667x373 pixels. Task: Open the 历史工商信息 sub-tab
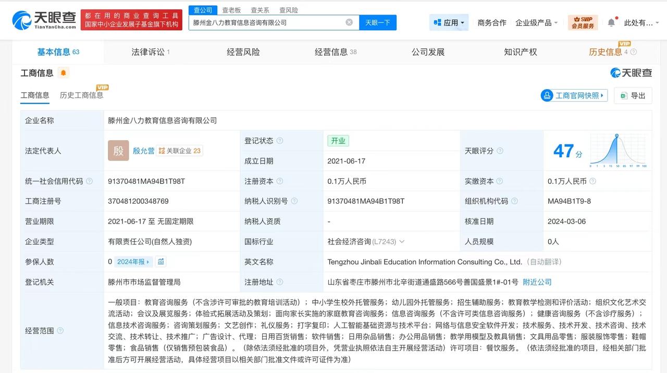tap(82, 95)
